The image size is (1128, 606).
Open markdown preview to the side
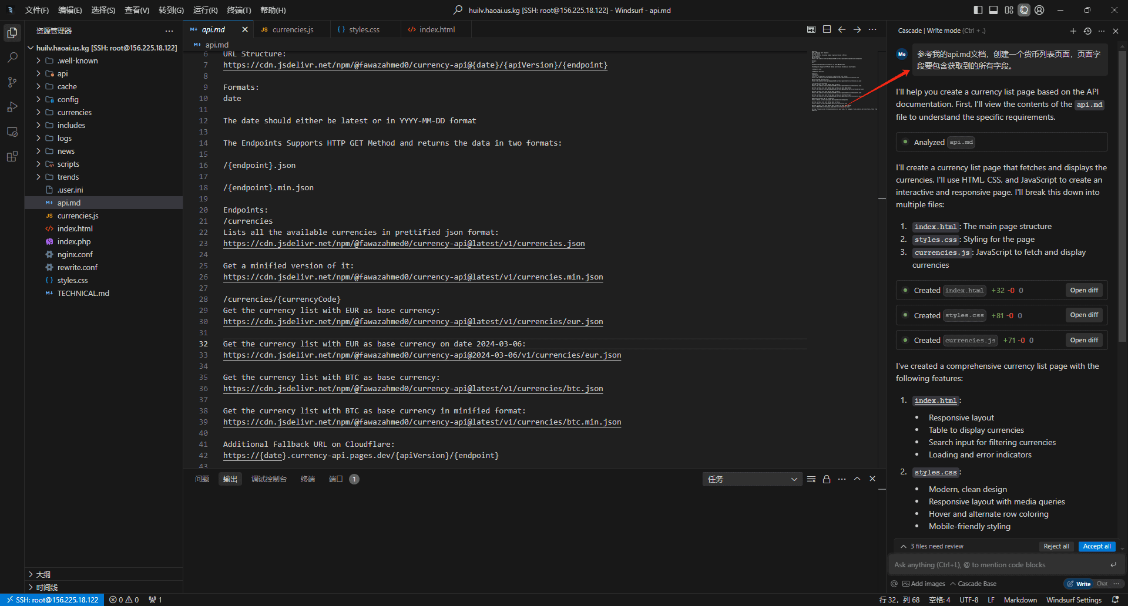[x=811, y=29]
